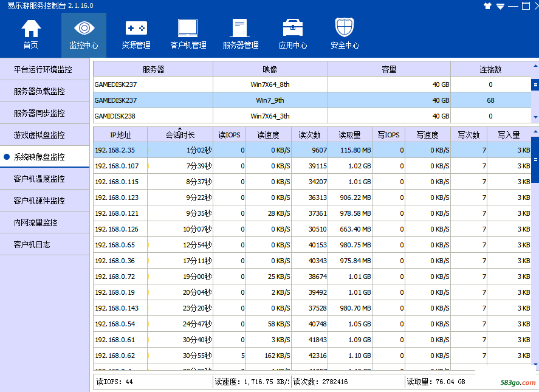Select client row 192.168.0.61
This screenshot has height=392, width=539.
click(x=312, y=340)
